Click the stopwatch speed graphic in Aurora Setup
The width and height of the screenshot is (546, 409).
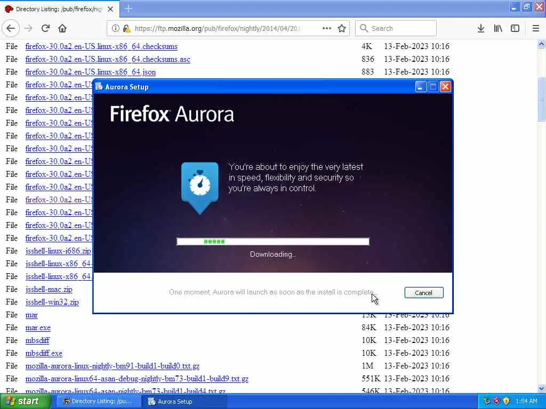[x=200, y=188]
